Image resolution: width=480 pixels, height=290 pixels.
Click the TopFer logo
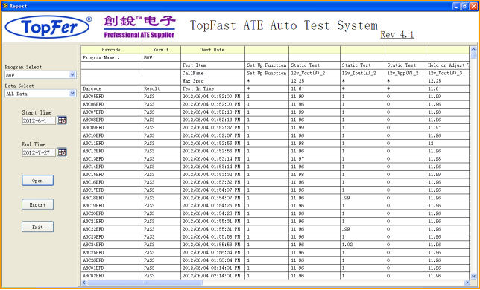tap(48, 27)
